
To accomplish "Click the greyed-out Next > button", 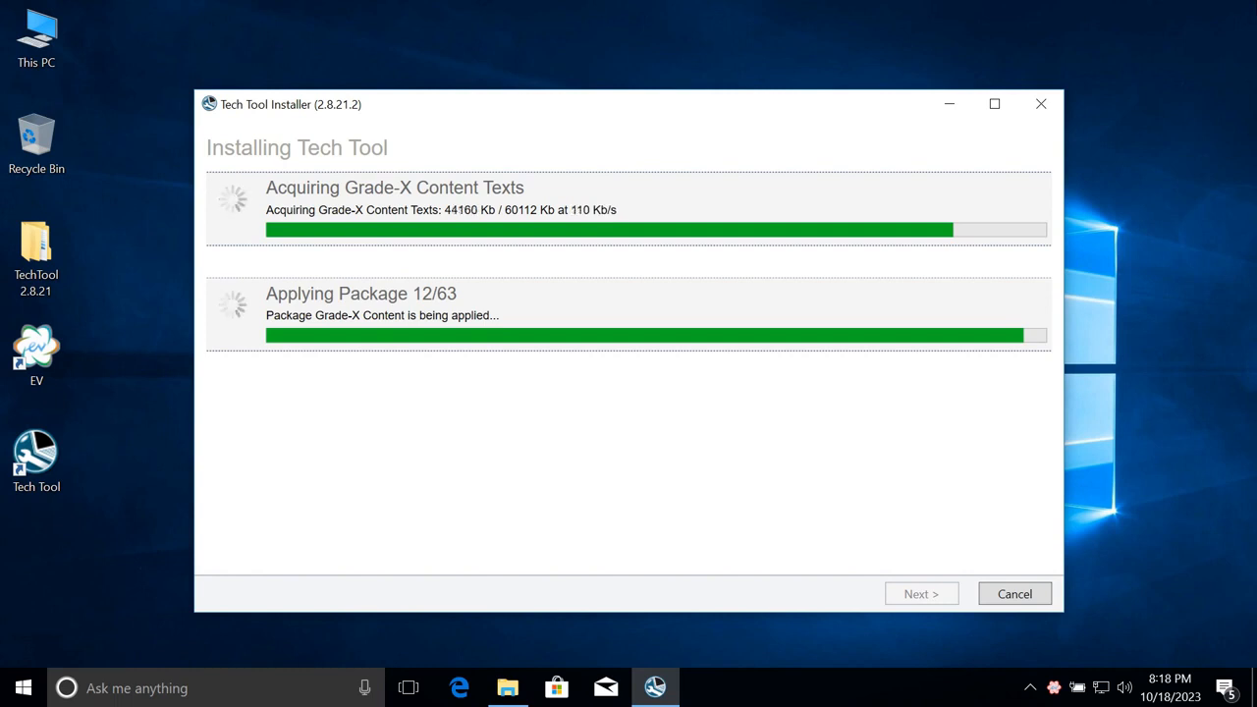I will 921,594.
